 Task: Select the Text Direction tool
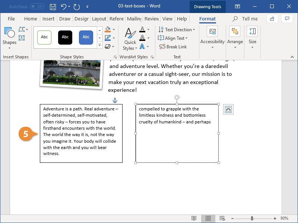pos(177,29)
